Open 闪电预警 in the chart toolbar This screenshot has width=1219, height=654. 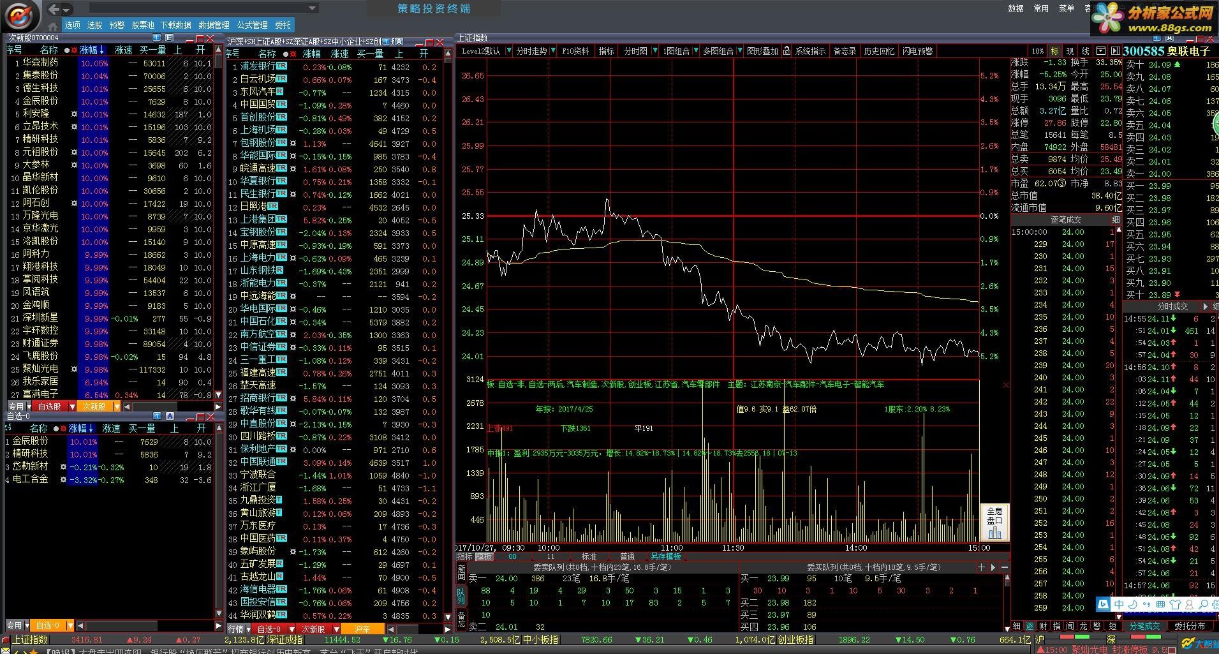coord(917,51)
